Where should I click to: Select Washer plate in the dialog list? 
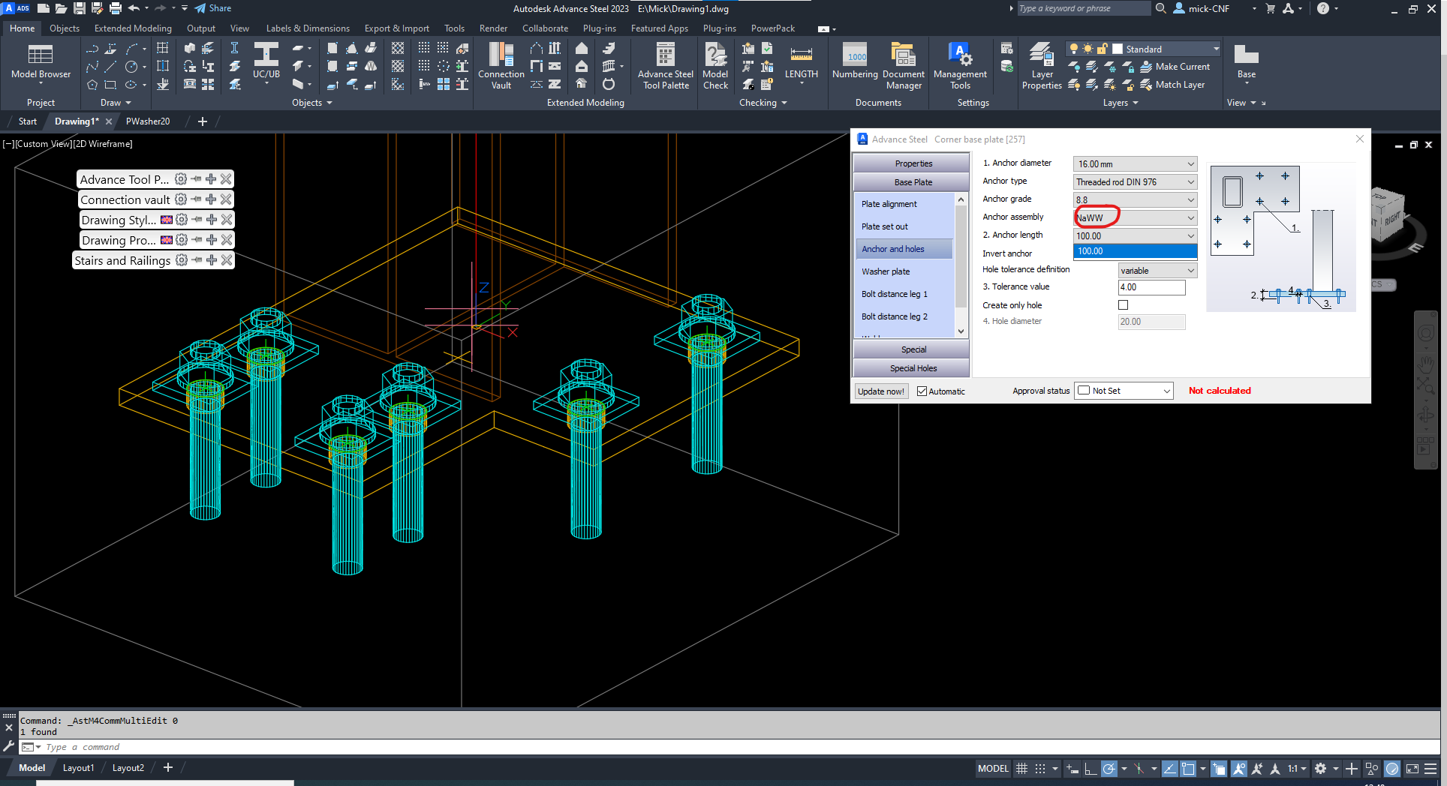coord(886,271)
